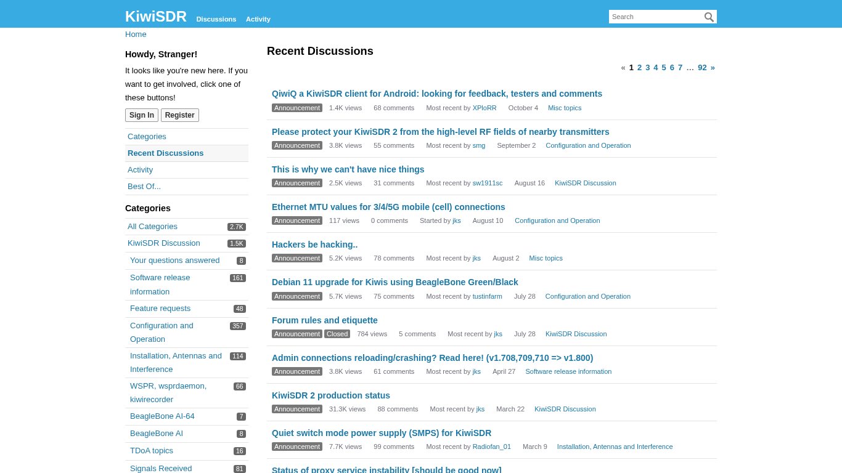Viewport: 842px width, 473px height.
Task: Select Activity in the sidebar menu
Action: (x=187, y=170)
